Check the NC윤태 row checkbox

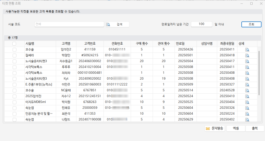click(14, 91)
